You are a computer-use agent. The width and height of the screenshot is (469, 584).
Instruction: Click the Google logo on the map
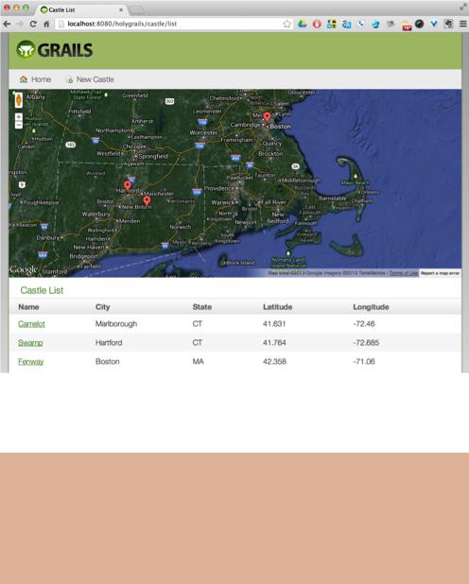[x=24, y=269]
